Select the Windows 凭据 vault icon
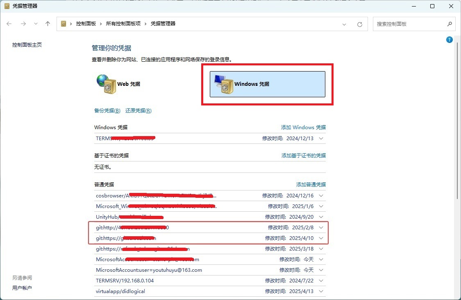461x300 pixels. pos(224,84)
